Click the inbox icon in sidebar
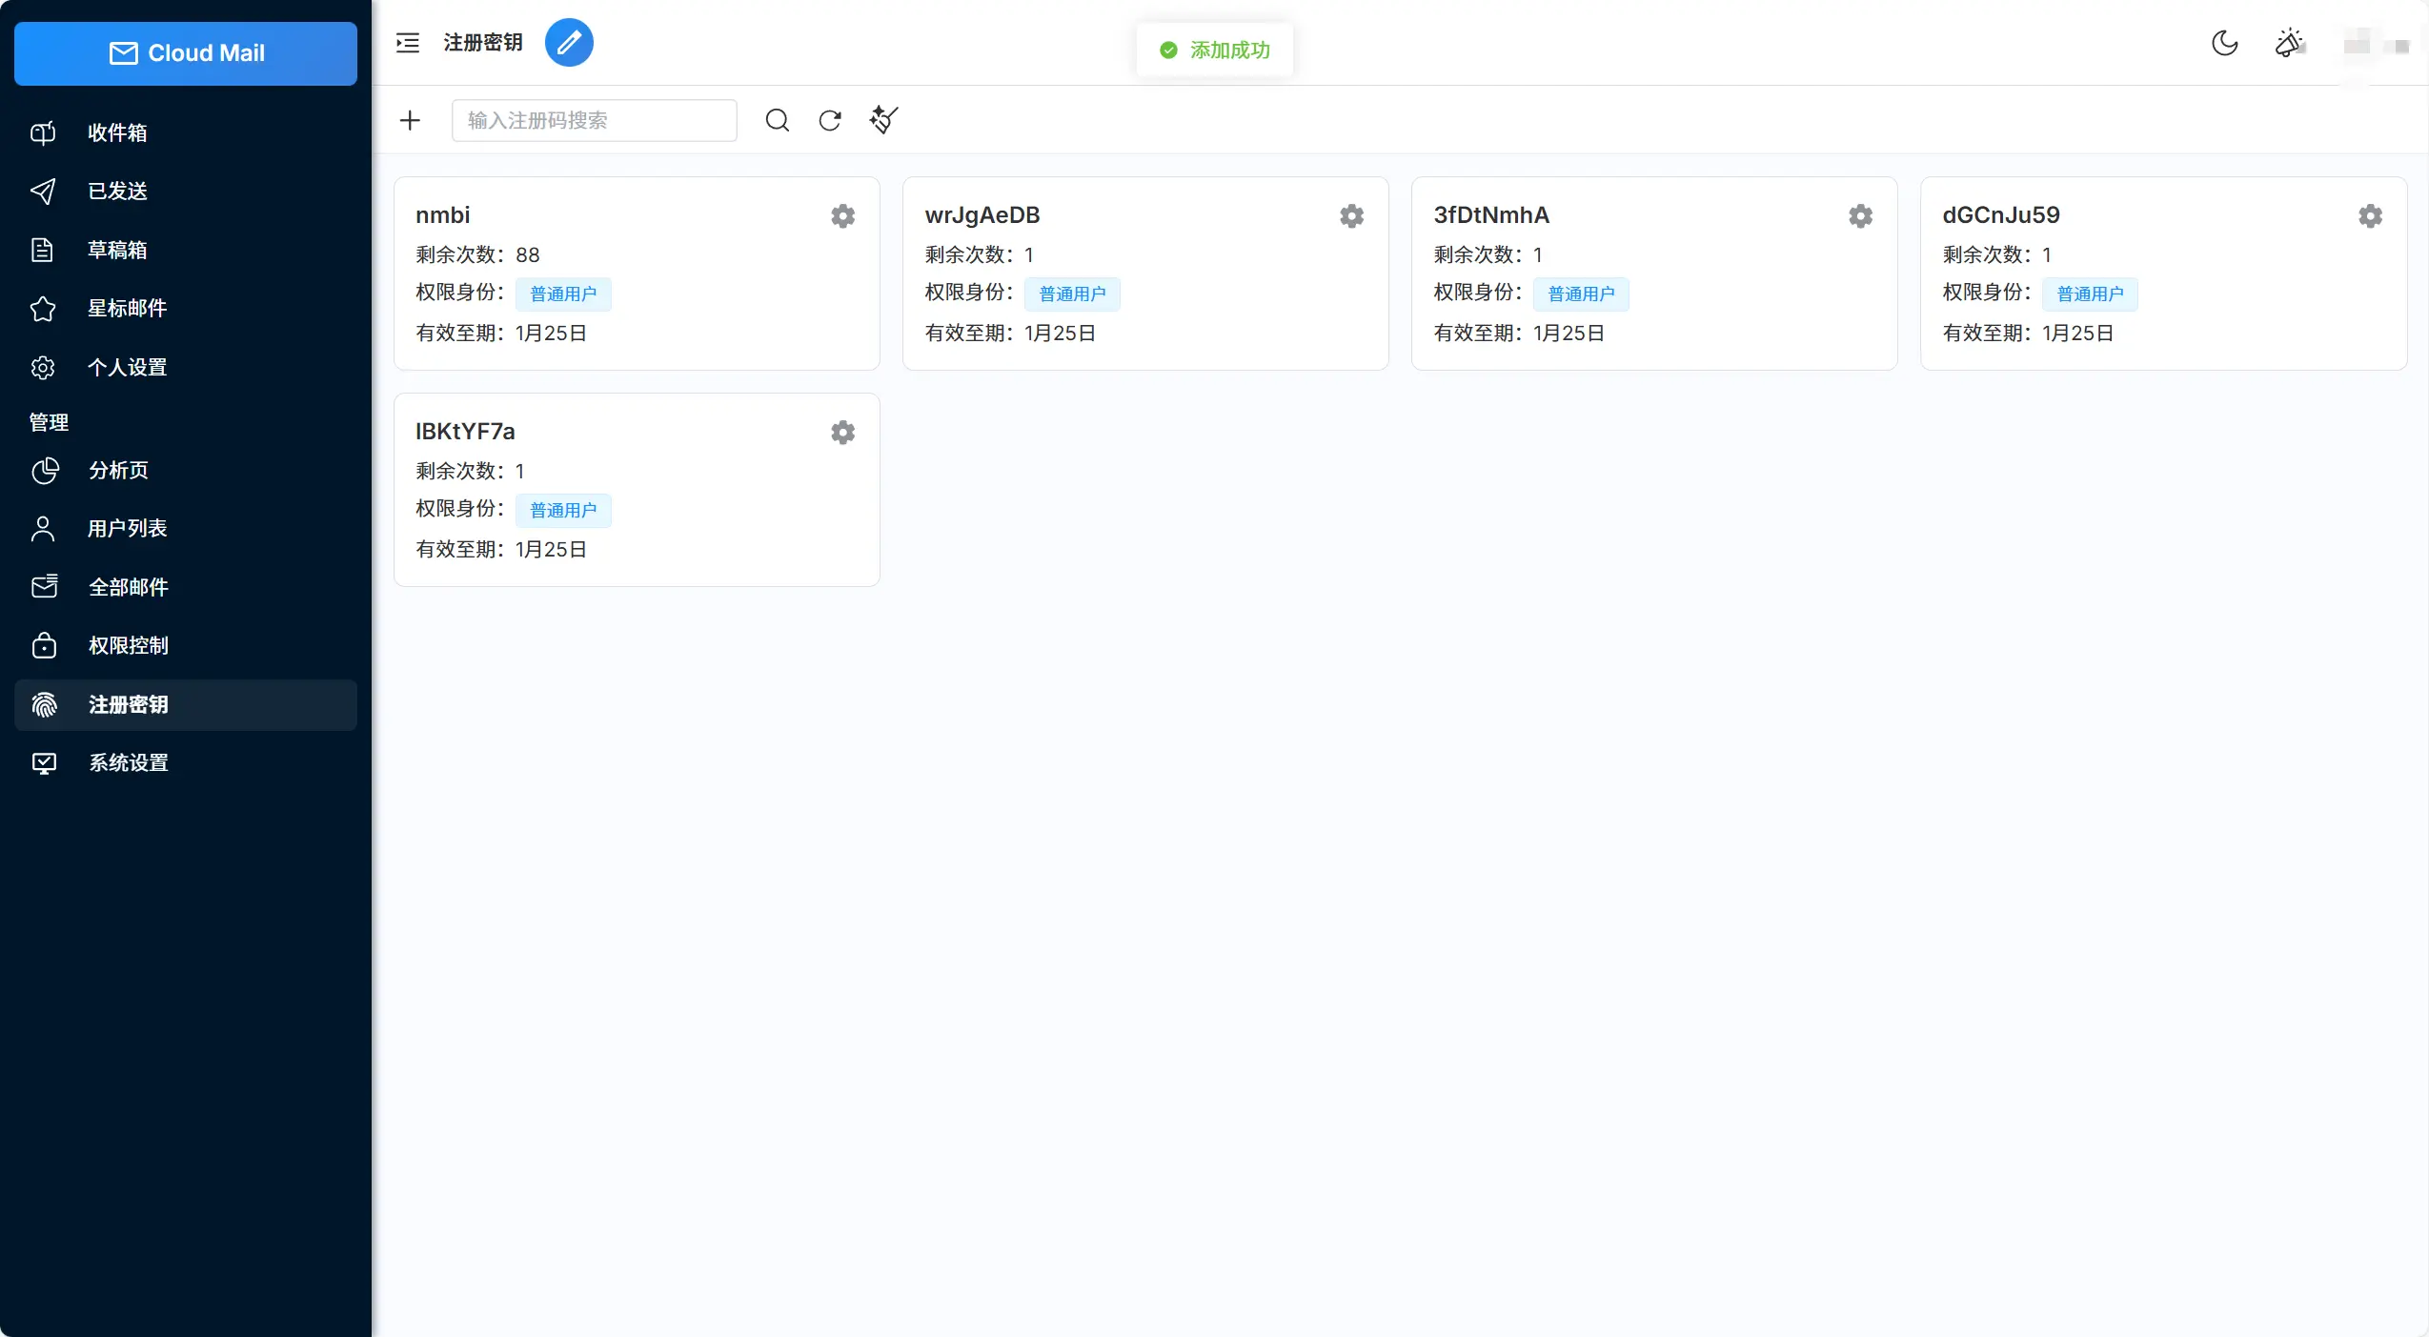The width and height of the screenshot is (2429, 1337). click(x=44, y=132)
